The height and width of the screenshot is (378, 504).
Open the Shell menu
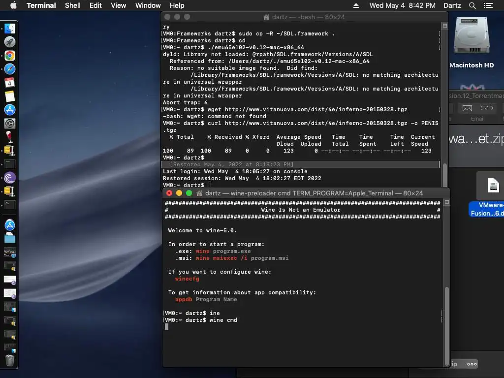(x=73, y=5)
